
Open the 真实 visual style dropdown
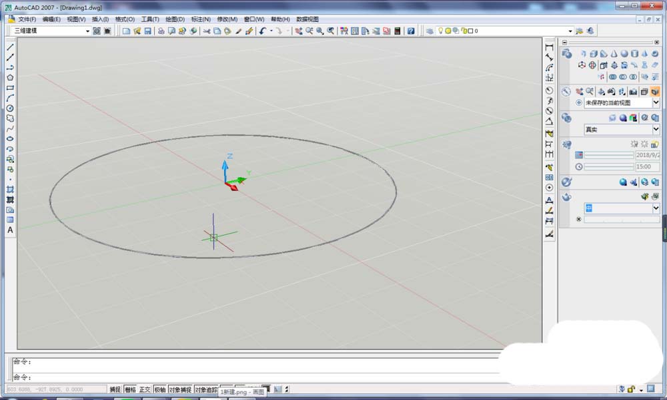[656, 130]
